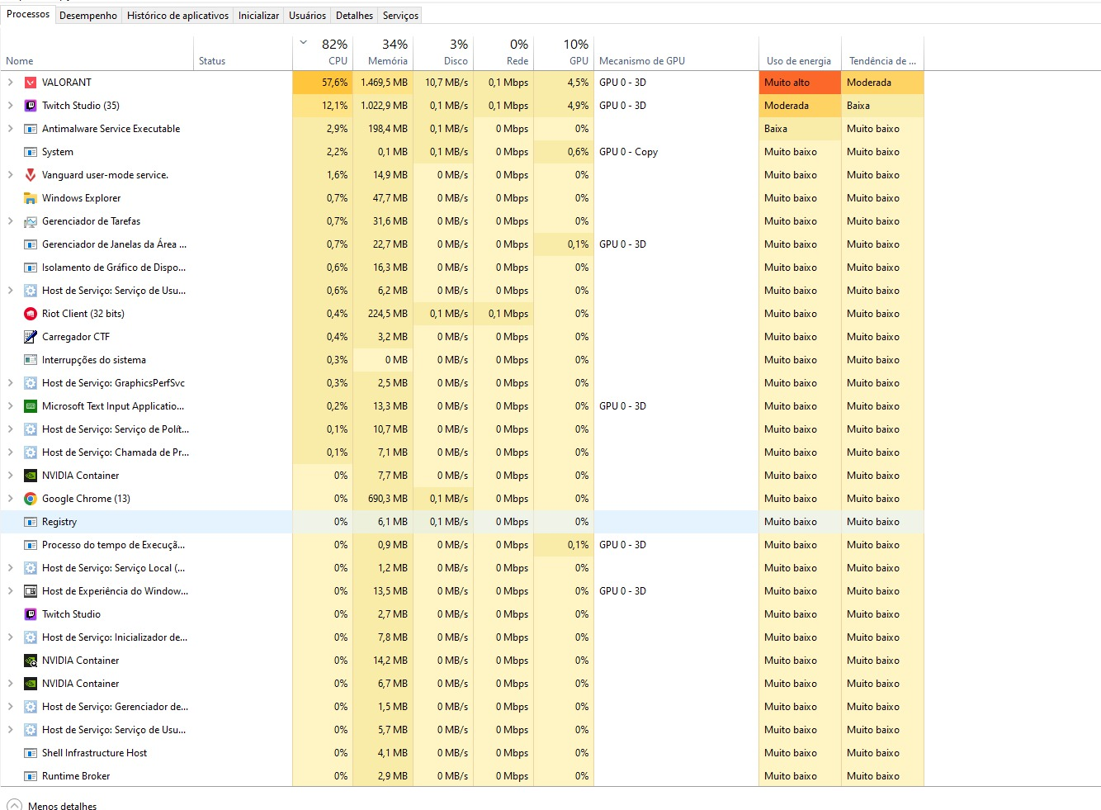Click VALORANT's Muito alto energy cell
The image size is (1101, 810).
[800, 83]
